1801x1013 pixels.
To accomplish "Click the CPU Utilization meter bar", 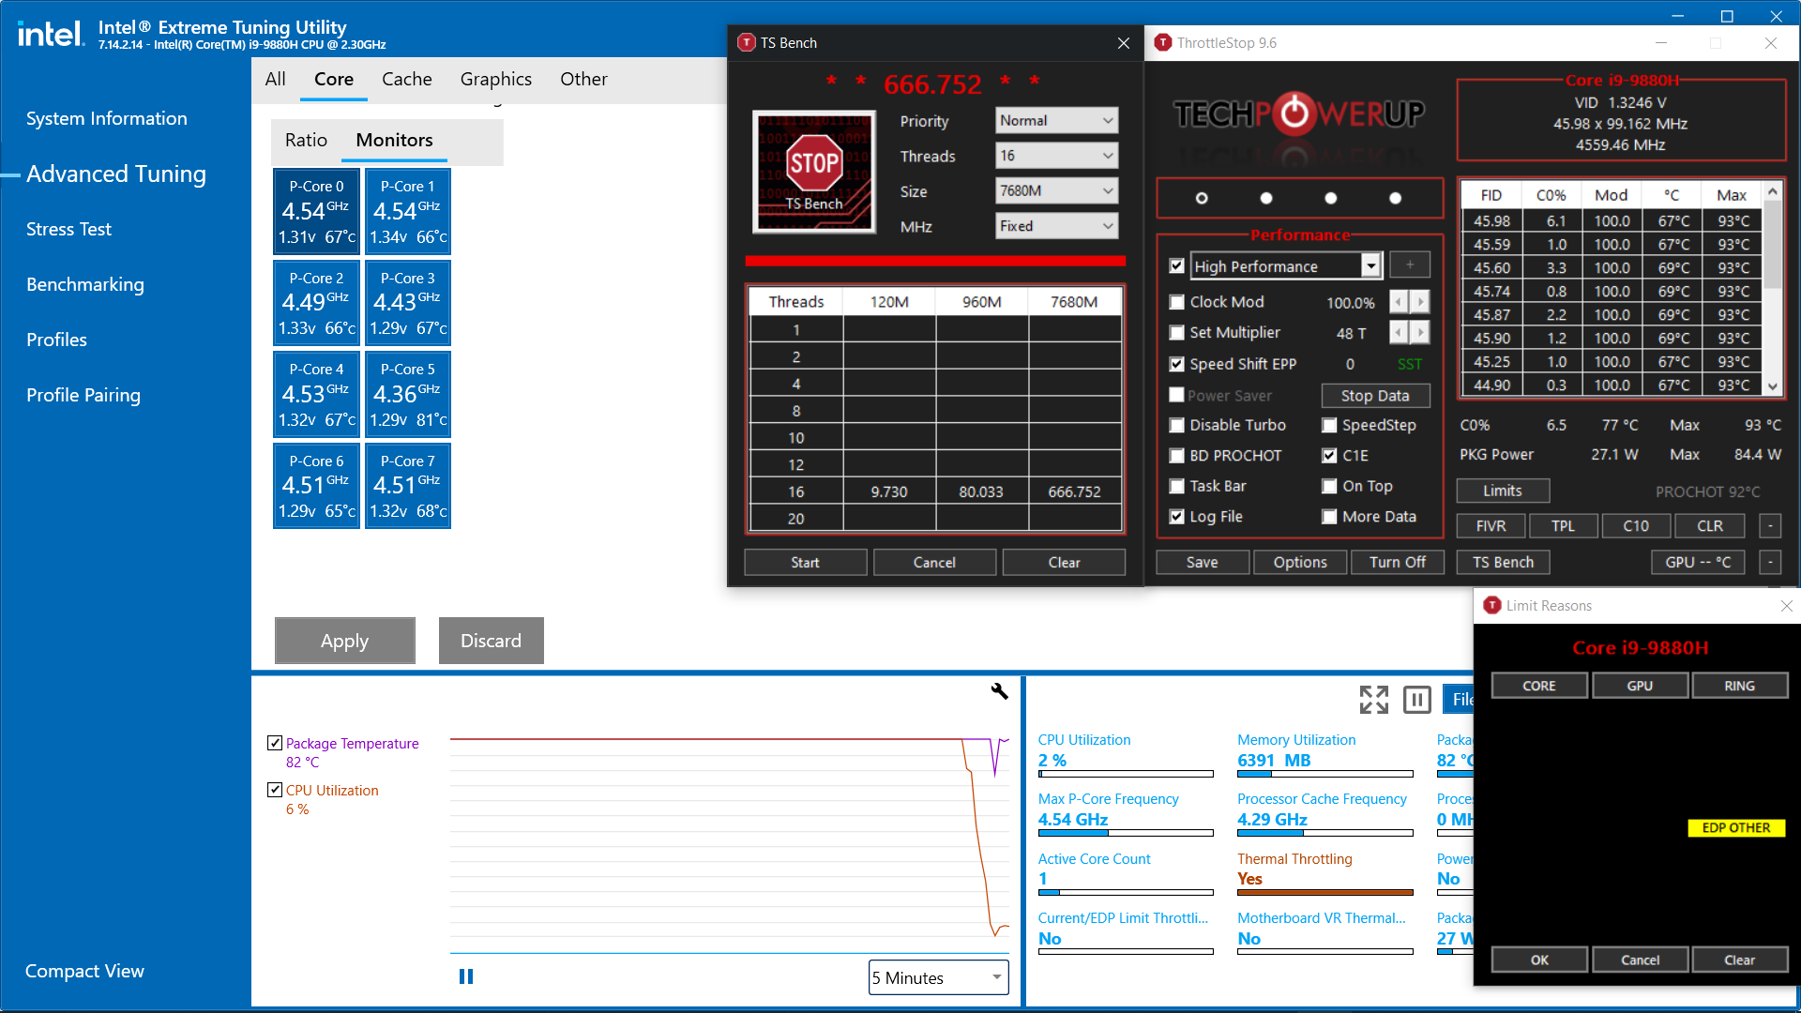I will click(1126, 774).
